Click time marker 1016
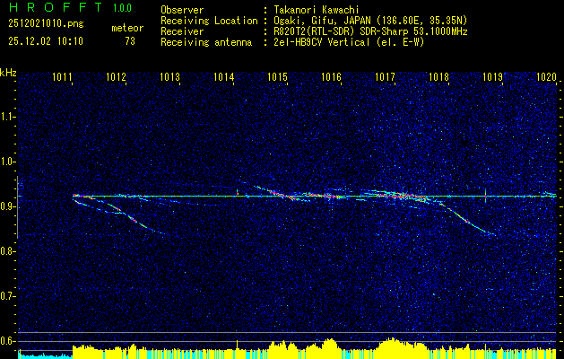Image resolution: width=564 pixels, height=359 pixels. point(331,76)
